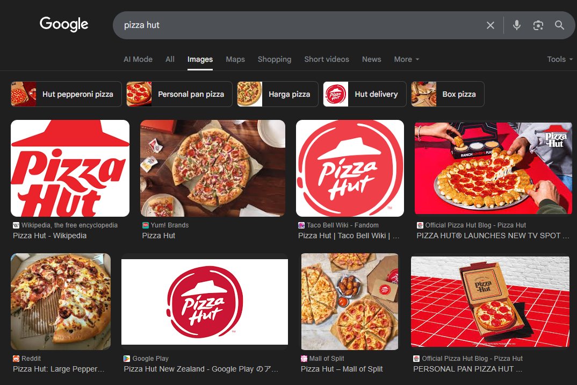Click the Harga pizza chip thumbnail
The height and width of the screenshot is (385, 577).
[x=249, y=94]
